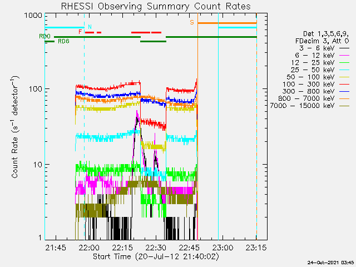Click the x-axis tick label 22:45

point(189,248)
